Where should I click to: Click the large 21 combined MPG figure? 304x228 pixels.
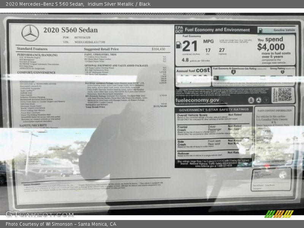point(190,46)
